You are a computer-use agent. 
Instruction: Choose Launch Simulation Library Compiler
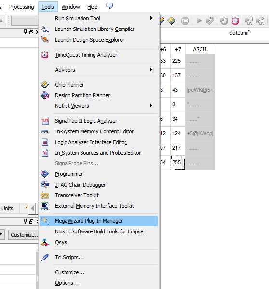(98, 29)
